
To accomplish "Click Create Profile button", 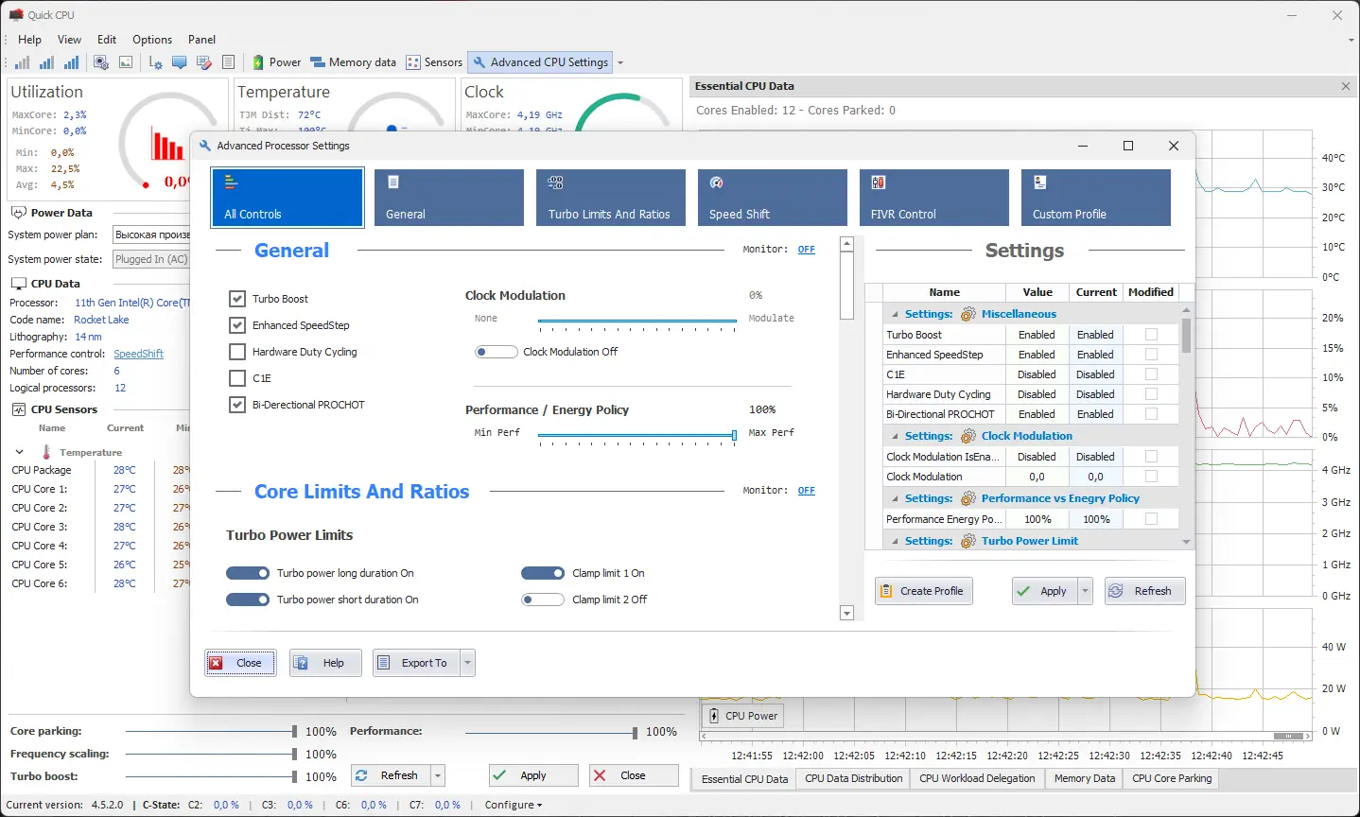I will pyautogui.click(x=923, y=591).
